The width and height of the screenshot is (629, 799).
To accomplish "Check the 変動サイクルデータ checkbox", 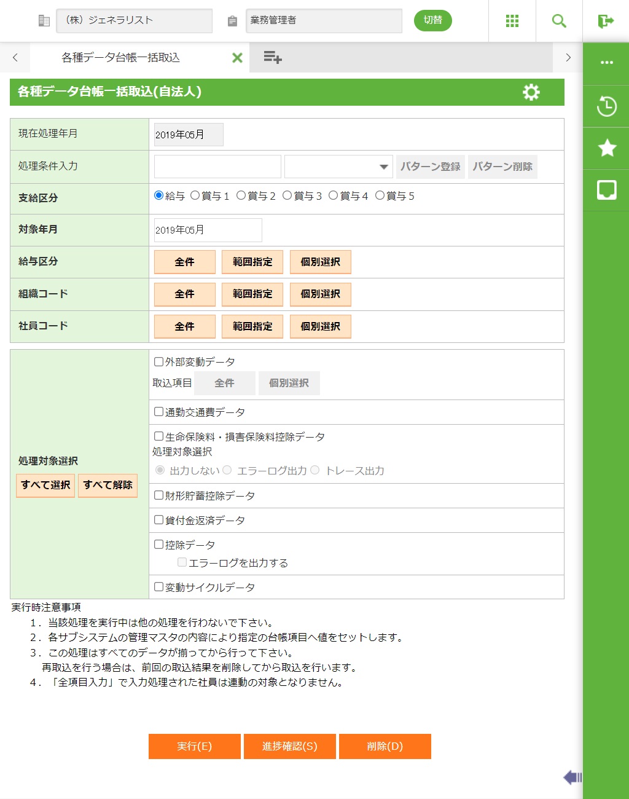I will (159, 587).
